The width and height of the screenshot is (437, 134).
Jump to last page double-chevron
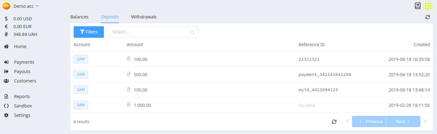[425, 121]
